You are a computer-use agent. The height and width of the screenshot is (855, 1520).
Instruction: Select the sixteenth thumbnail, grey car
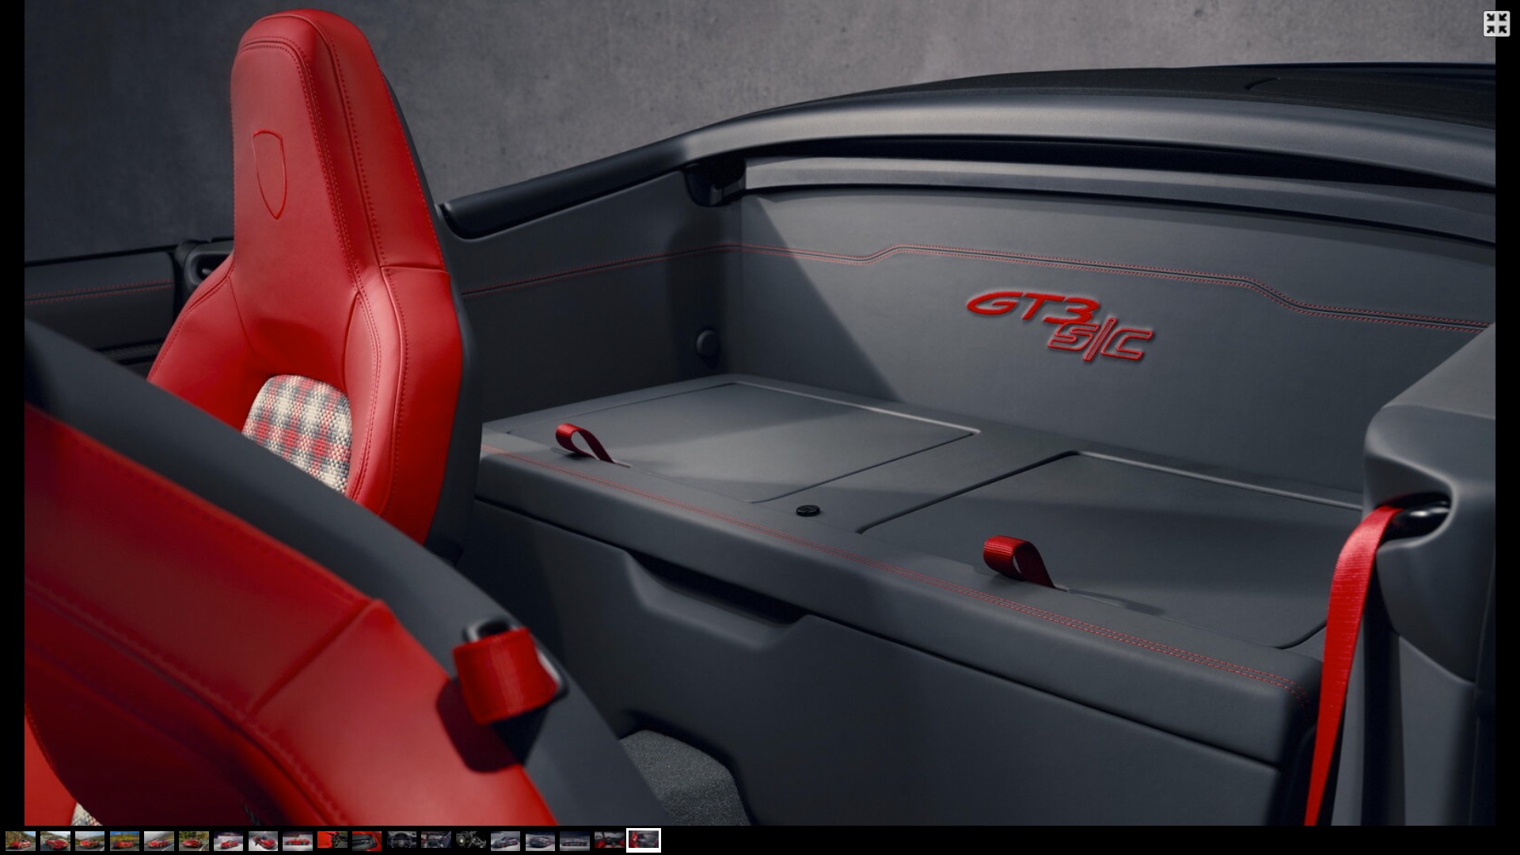[x=540, y=841]
